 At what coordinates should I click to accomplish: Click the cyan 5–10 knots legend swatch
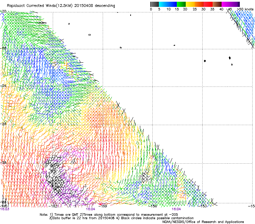[x=163, y=4]
